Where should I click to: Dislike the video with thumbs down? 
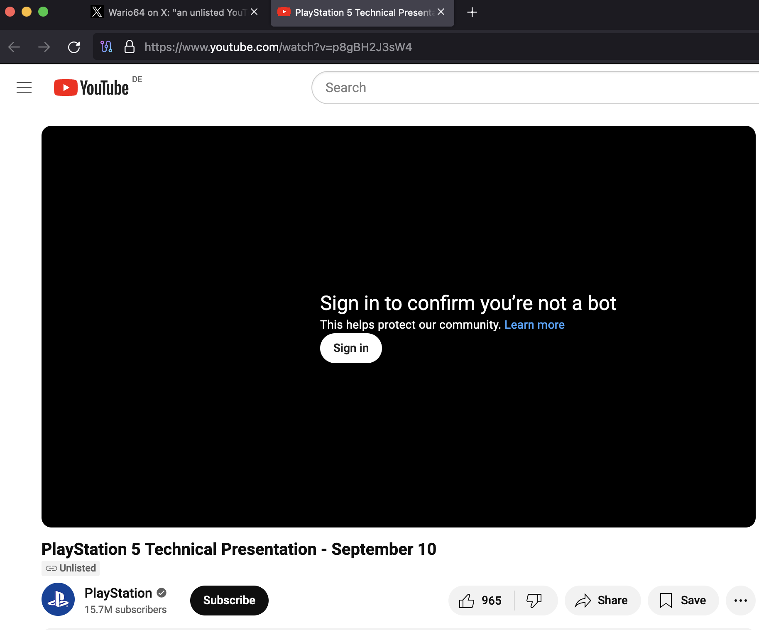[x=534, y=601]
